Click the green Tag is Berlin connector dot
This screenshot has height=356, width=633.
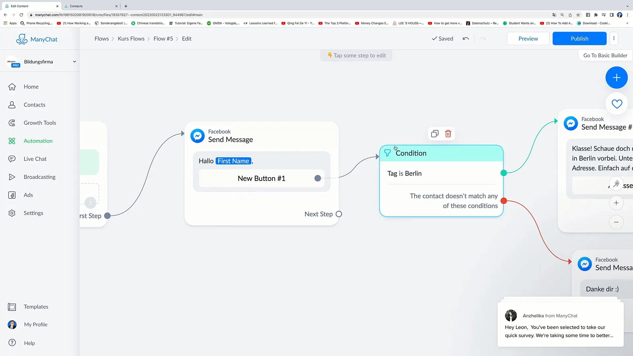click(503, 173)
